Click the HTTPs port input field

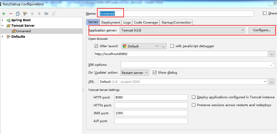tap(151, 105)
